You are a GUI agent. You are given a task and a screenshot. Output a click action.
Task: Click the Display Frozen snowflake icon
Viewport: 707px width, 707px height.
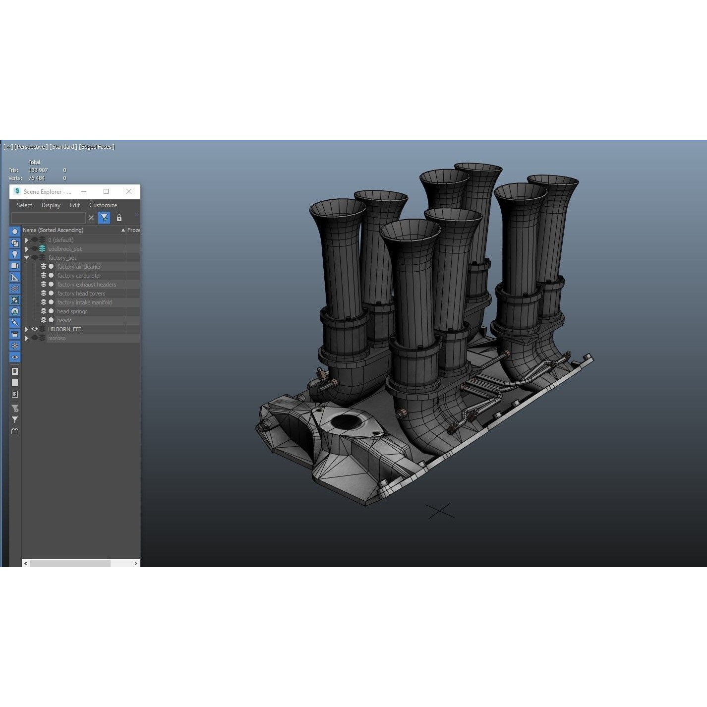[15, 345]
